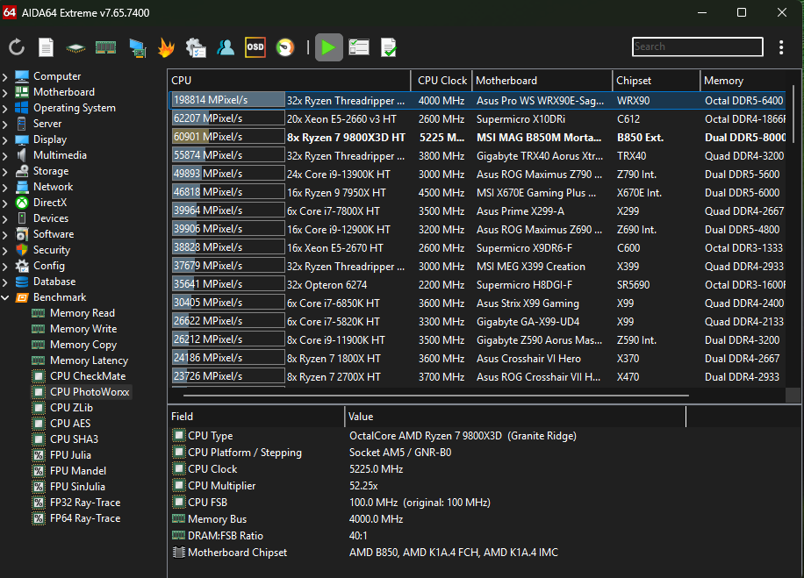The height and width of the screenshot is (578, 804).
Task: Open the CPU SHA3 benchmark
Action: click(x=74, y=439)
